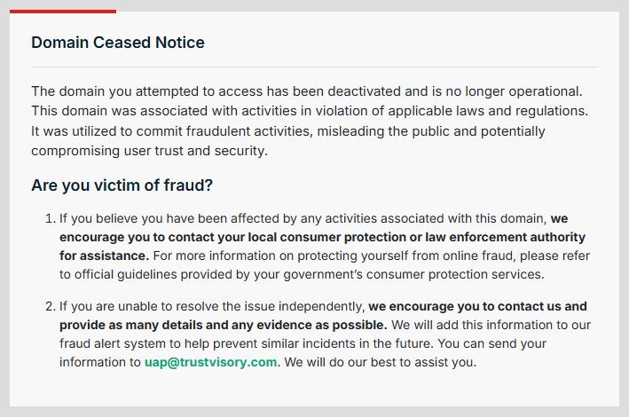The image size is (629, 417).
Task: Click the sentence "We will do our best to assist you."
Action: tap(379, 362)
